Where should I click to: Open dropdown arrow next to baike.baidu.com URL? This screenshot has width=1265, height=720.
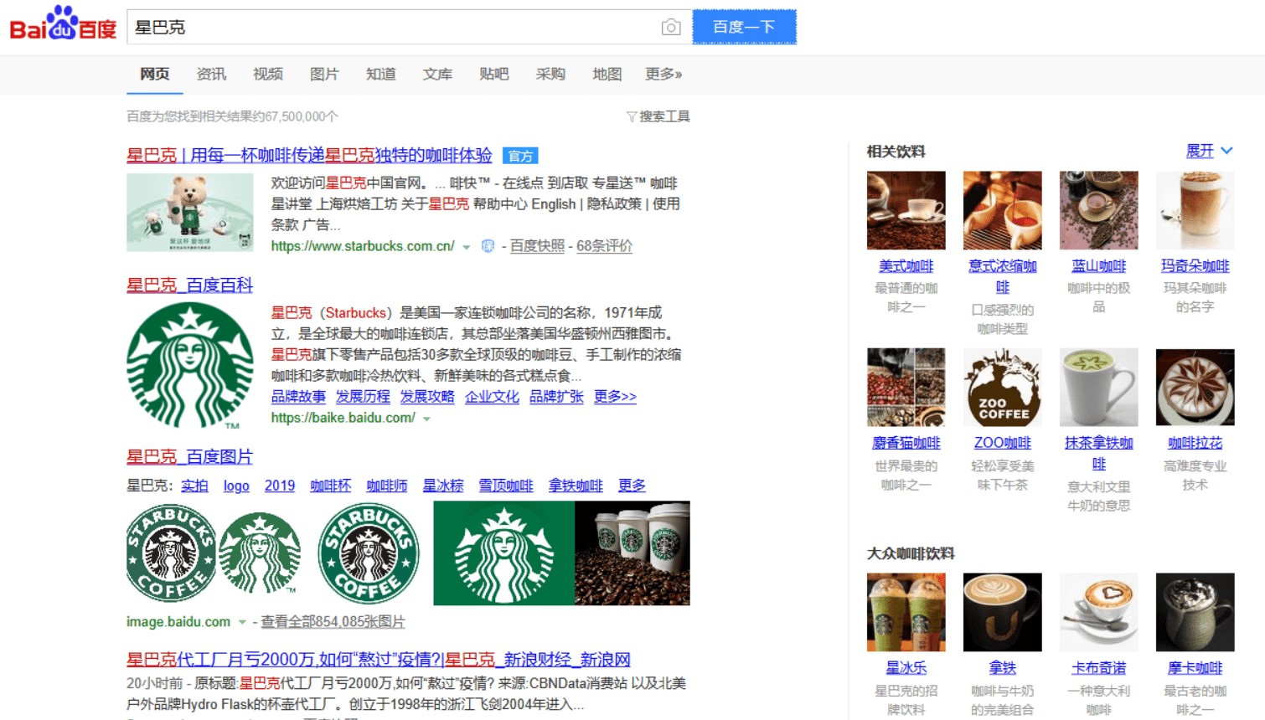(426, 419)
